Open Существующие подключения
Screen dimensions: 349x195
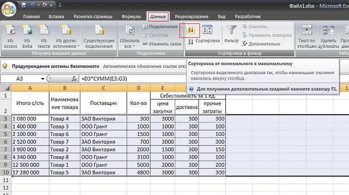(99, 36)
